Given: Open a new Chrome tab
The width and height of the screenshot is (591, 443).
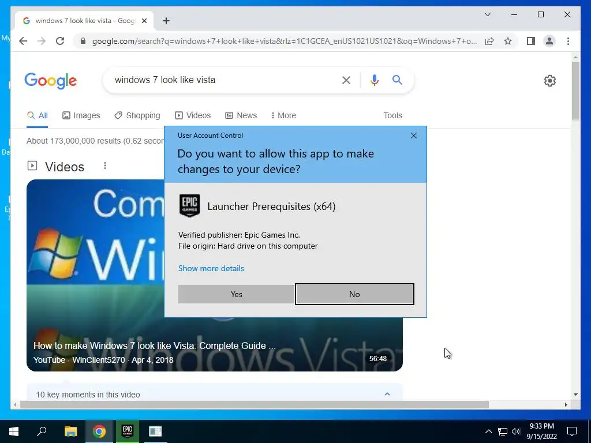Looking at the screenshot, I should click(x=166, y=21).
